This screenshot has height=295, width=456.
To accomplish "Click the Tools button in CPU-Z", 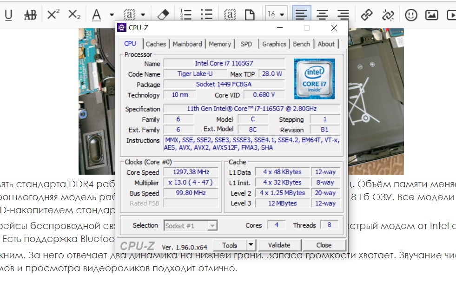I will [x=230, y=245].
